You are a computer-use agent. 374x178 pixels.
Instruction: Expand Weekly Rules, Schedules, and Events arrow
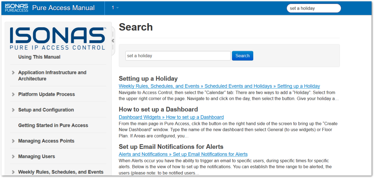(x=13, y=172)
